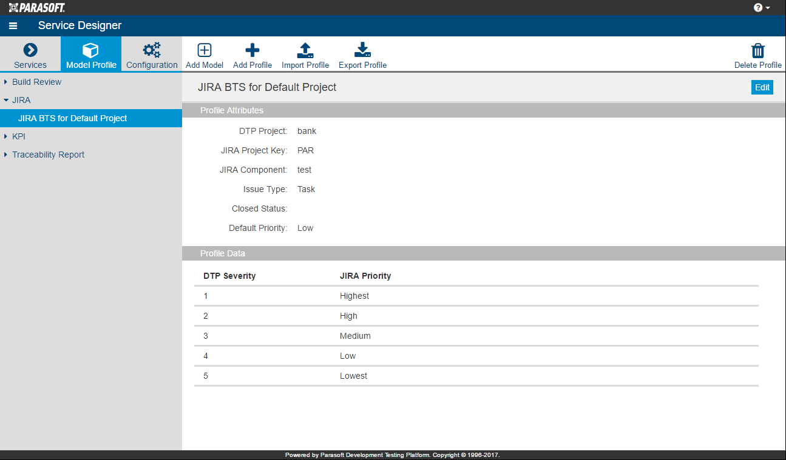Click the KPI label in sidebar

tap(19, 136)
